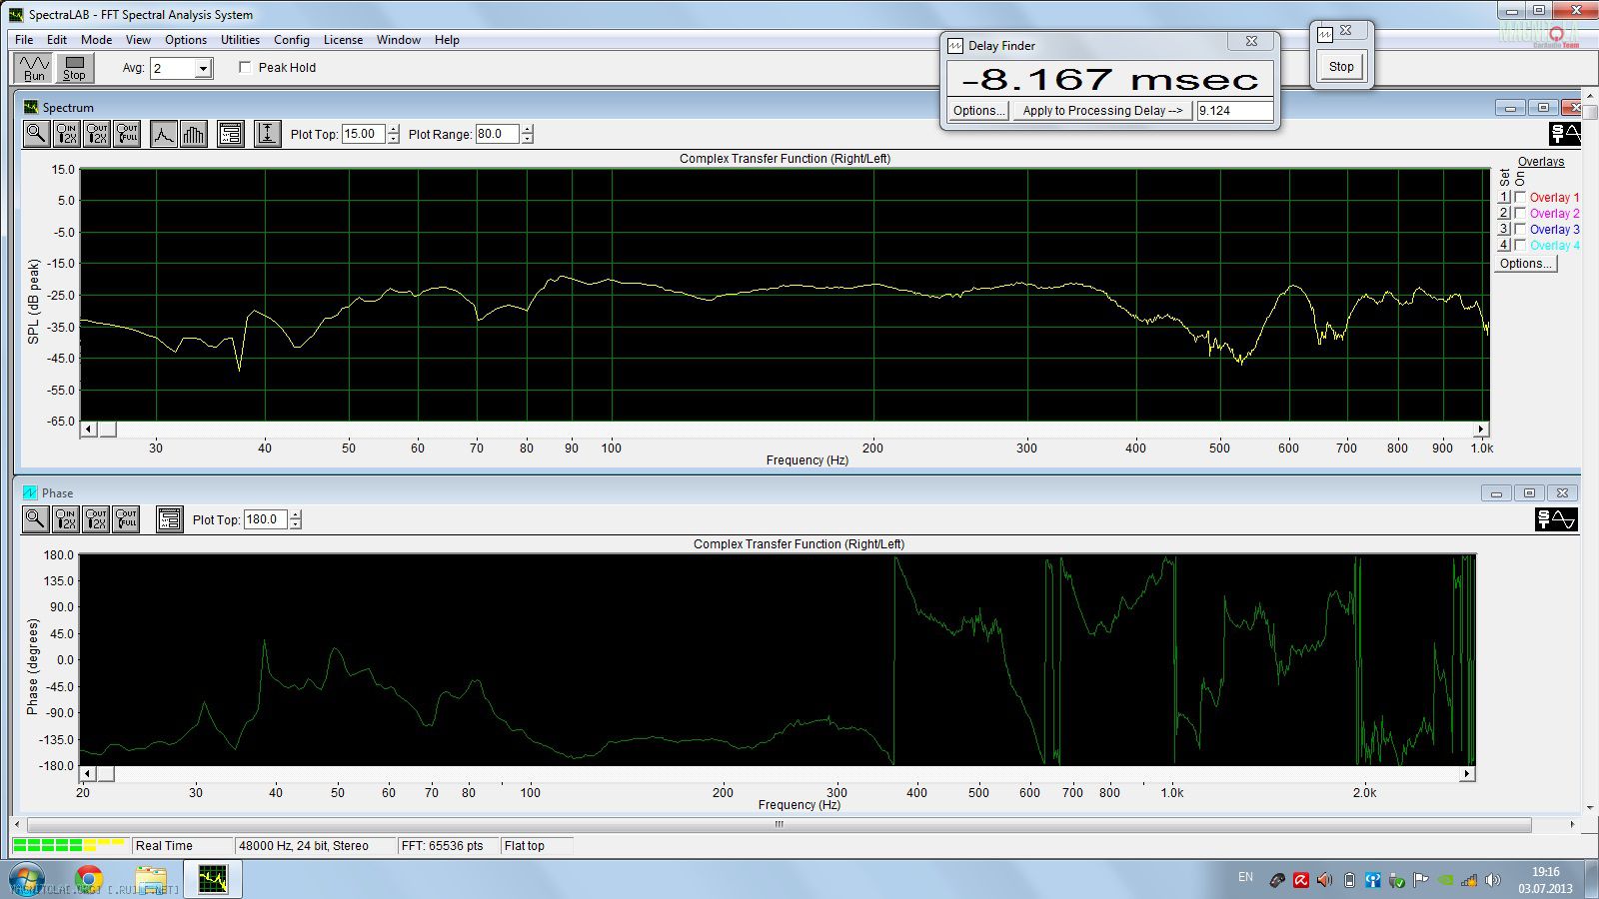Viewport: 1599px width, 899px height.
Task: Select the magnifier zoom tool in Spectrum toolbar
Action: [x=36, y=134]
